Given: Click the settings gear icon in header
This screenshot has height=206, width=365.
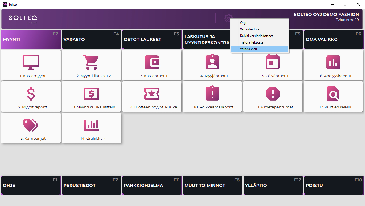Looking at the screenshot, I should point(228,18).
